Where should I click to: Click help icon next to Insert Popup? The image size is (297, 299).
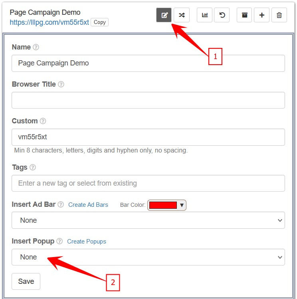[59, 241]
